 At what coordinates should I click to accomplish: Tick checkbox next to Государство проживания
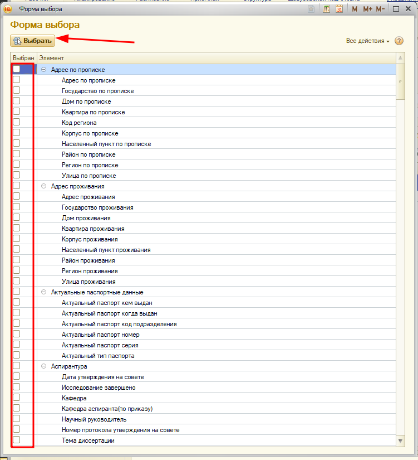pos(17,207)
